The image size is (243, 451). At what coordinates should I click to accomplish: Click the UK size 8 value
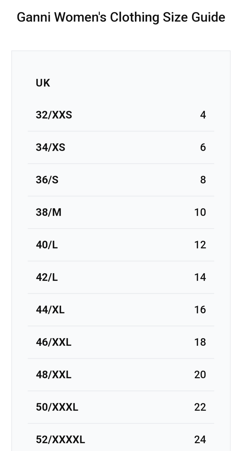[x=203, y=180]
